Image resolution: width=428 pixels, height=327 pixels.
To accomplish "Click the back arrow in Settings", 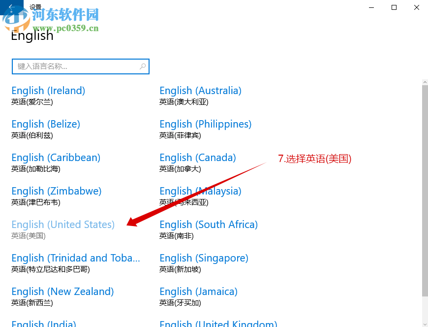I will click(11, 6).
